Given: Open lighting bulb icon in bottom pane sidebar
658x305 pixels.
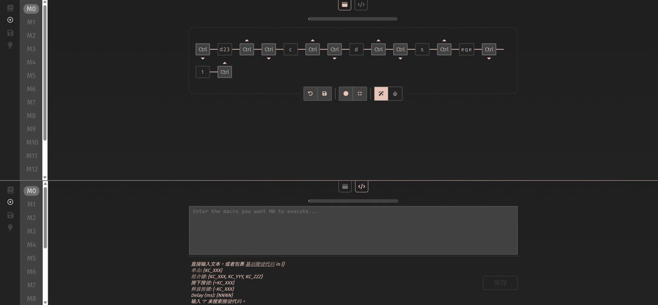Looking at the screenshot, I should tap(10, 228).
